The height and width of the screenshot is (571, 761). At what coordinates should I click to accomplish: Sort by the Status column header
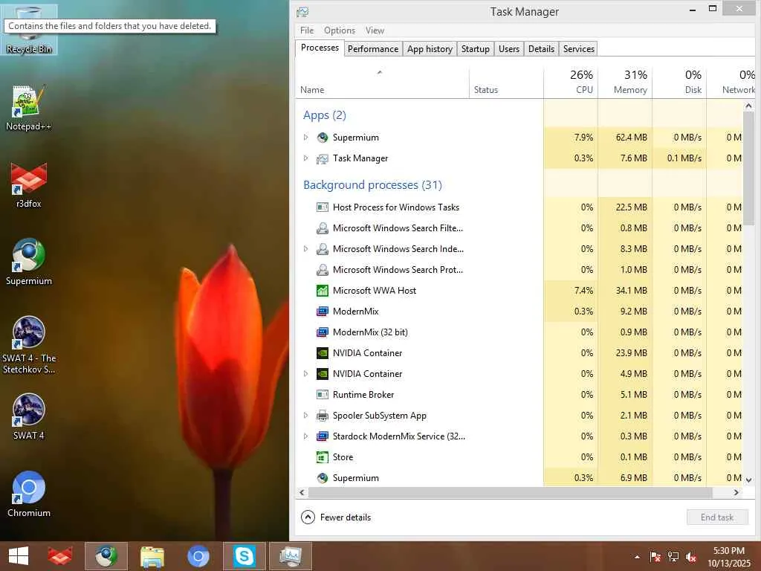pos(506,82)
